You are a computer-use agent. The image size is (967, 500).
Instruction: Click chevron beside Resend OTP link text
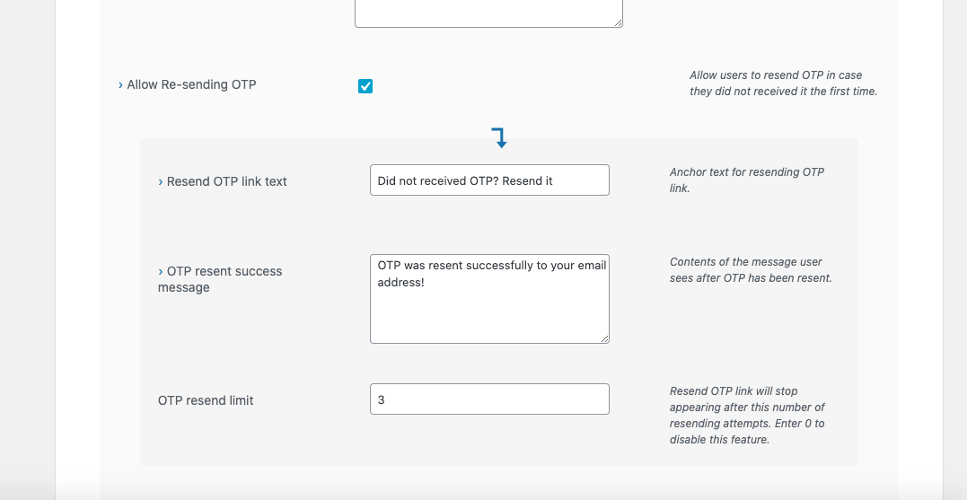[161, 182]
